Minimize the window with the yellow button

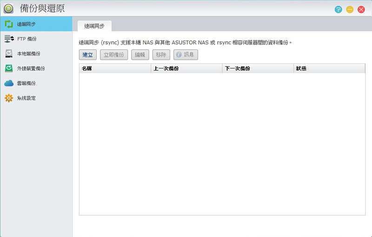pyautogui.click(x=350, y=9)
